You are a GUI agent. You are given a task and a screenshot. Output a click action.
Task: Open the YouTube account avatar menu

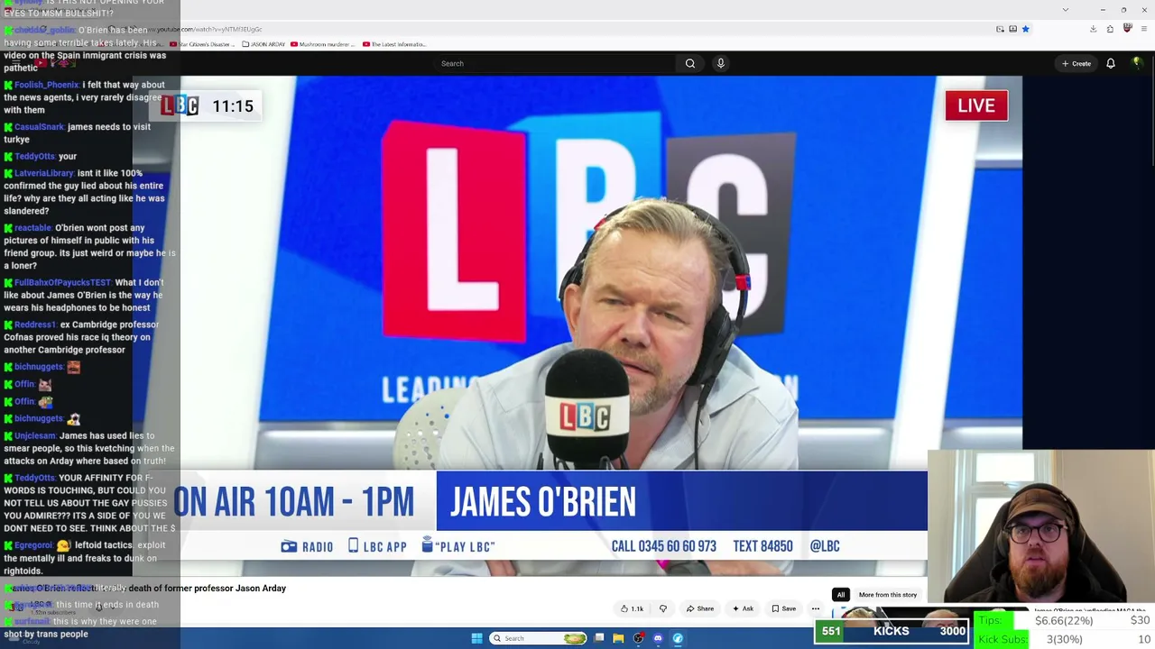pyautogui.click(x=1137, y=63)
